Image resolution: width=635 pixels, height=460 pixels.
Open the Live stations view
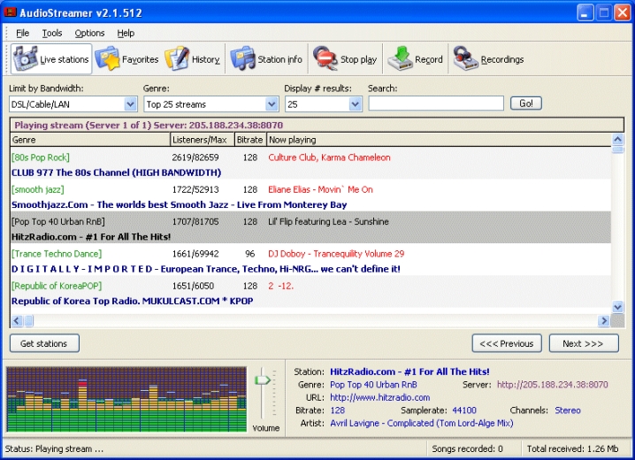point(51,59)
